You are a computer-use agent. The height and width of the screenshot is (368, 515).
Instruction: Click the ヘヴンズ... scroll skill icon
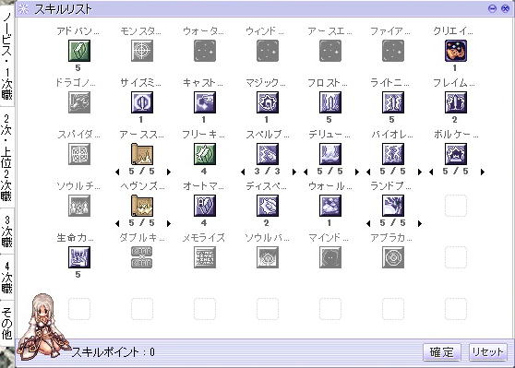(x=142, y=206)
